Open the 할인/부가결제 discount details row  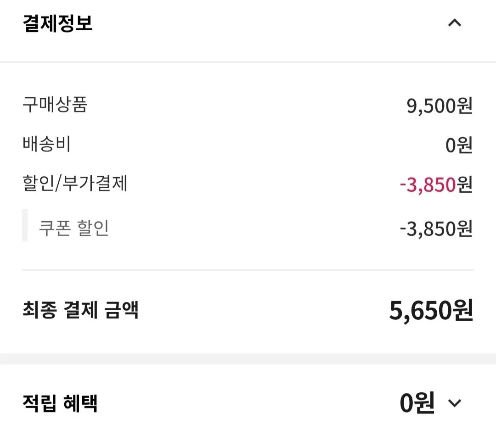pos(75,184)
